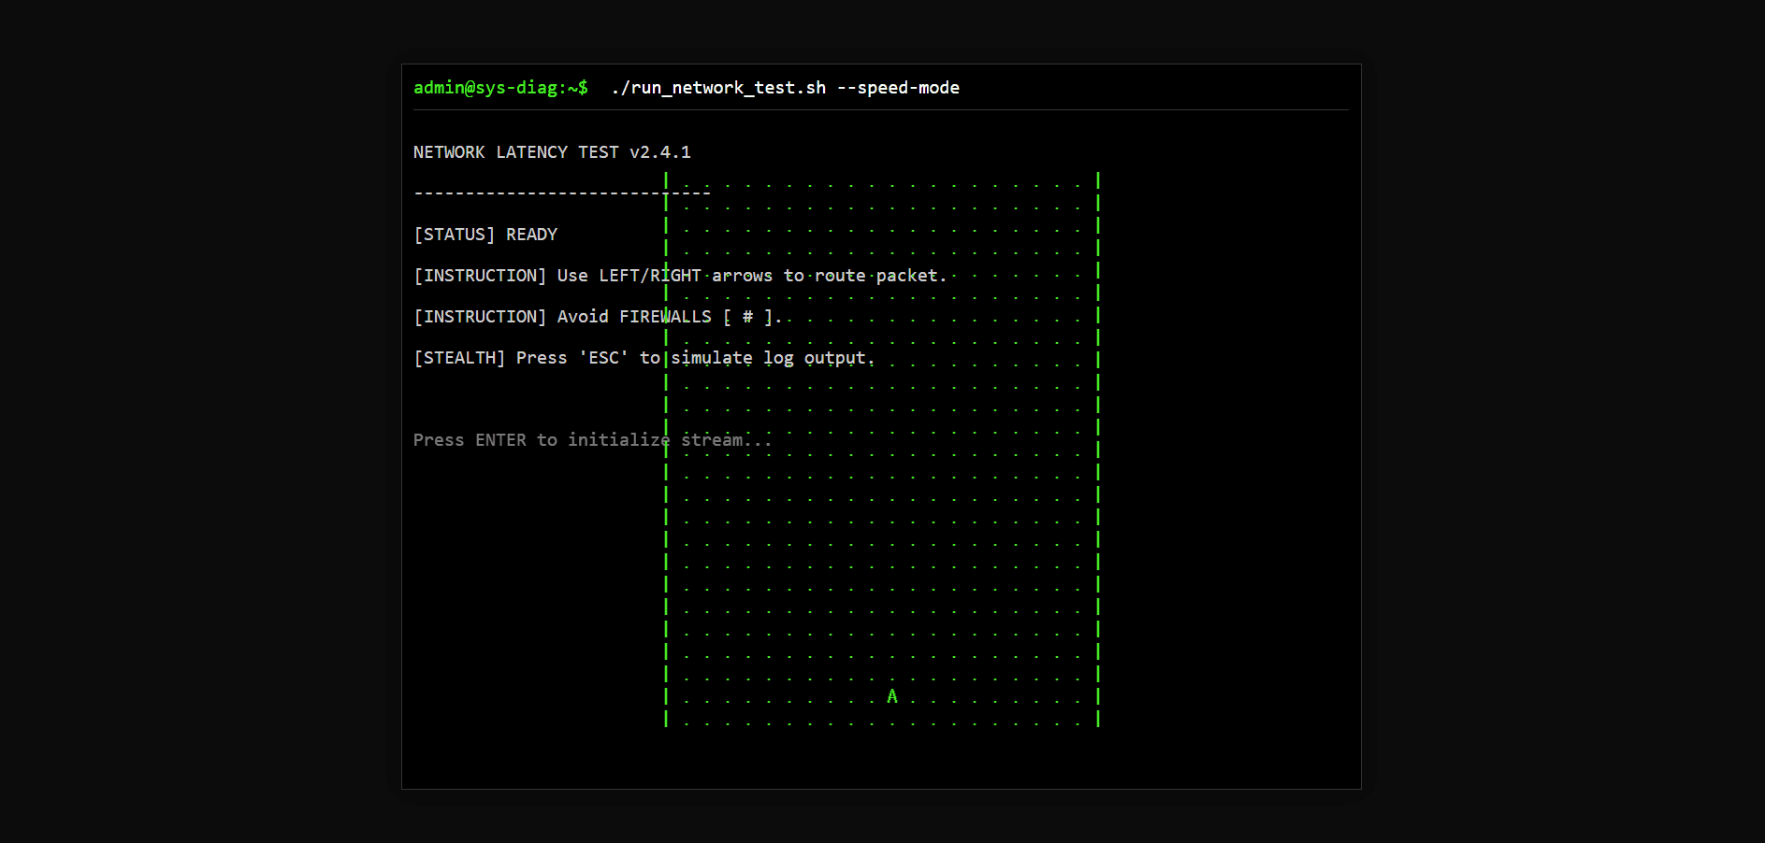Click the NETWORK LATENCY TEST title
This screenshot has height=843, width=1765.
click(515, 152)
